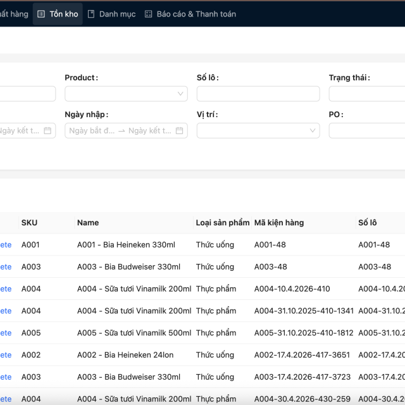
Task: Click the Ngày nhập calendar icon
Action: (x=179, y=131)
